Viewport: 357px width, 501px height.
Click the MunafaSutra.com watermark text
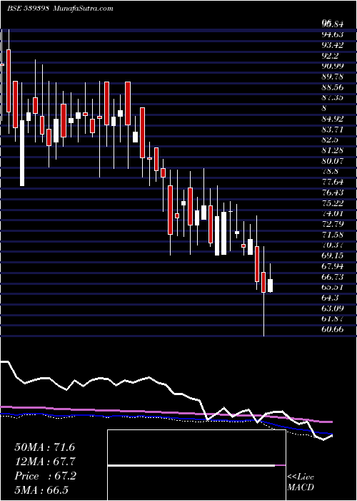pos(84,9)
